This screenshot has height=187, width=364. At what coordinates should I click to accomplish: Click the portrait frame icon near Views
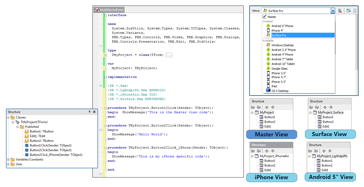click(355, 10)
